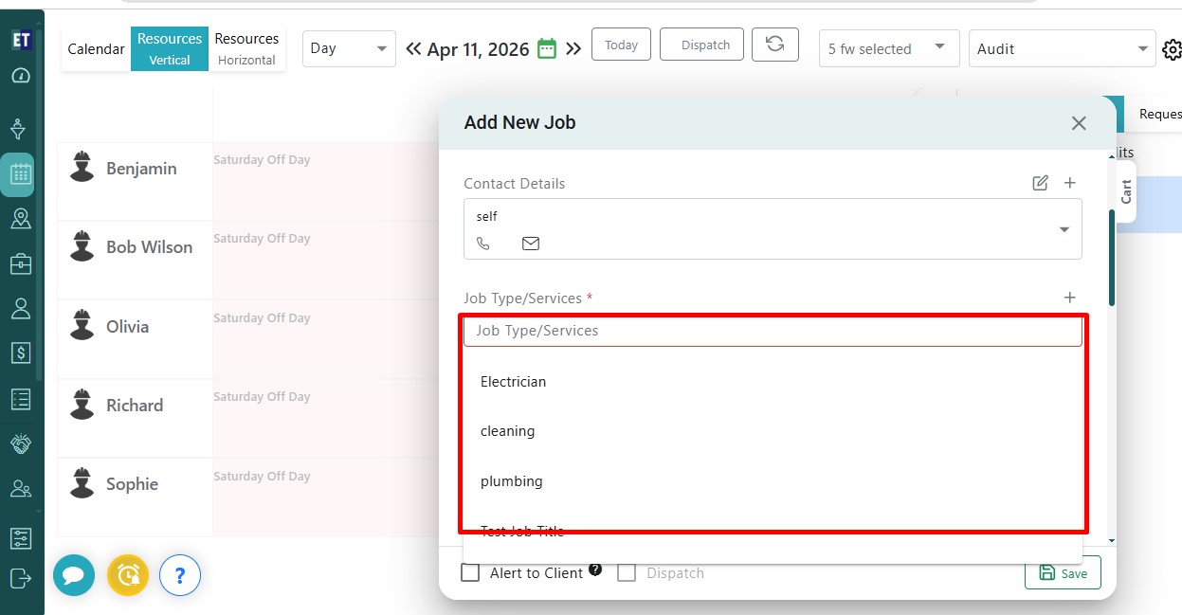Open the green calendar date picker icon
The image size is (1182, 615).
(x=547, y=49)
